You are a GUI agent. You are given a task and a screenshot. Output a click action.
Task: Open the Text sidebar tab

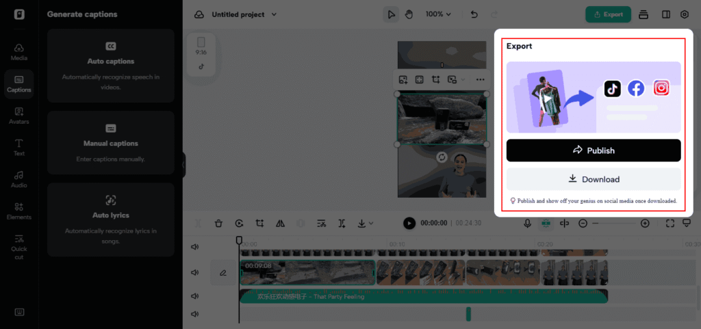[x=18, y=147]
